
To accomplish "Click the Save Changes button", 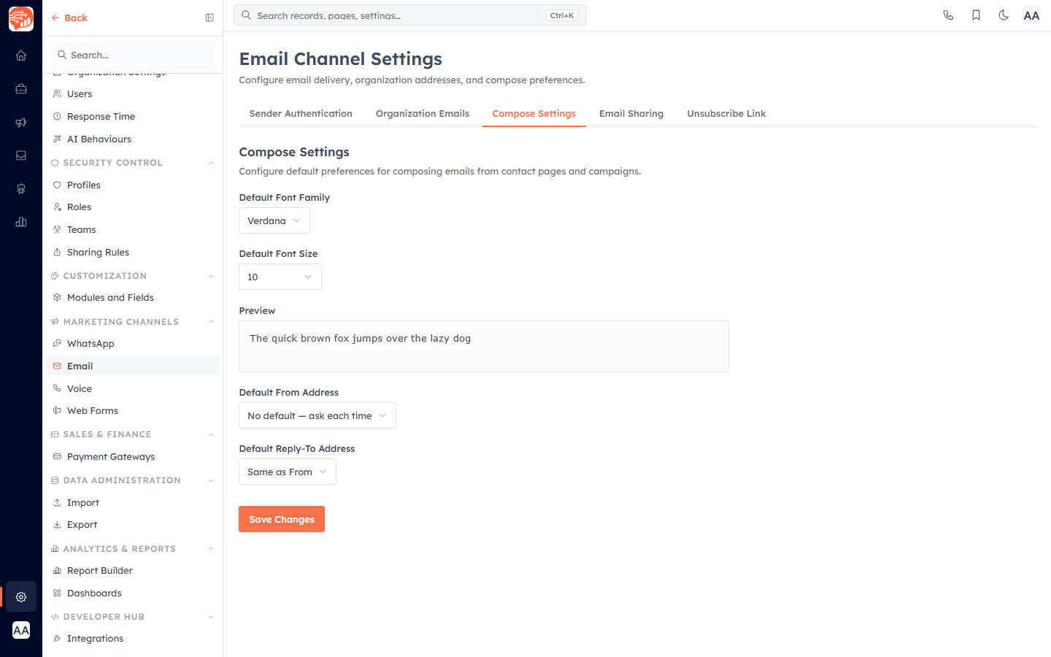I will pos(282,519).
